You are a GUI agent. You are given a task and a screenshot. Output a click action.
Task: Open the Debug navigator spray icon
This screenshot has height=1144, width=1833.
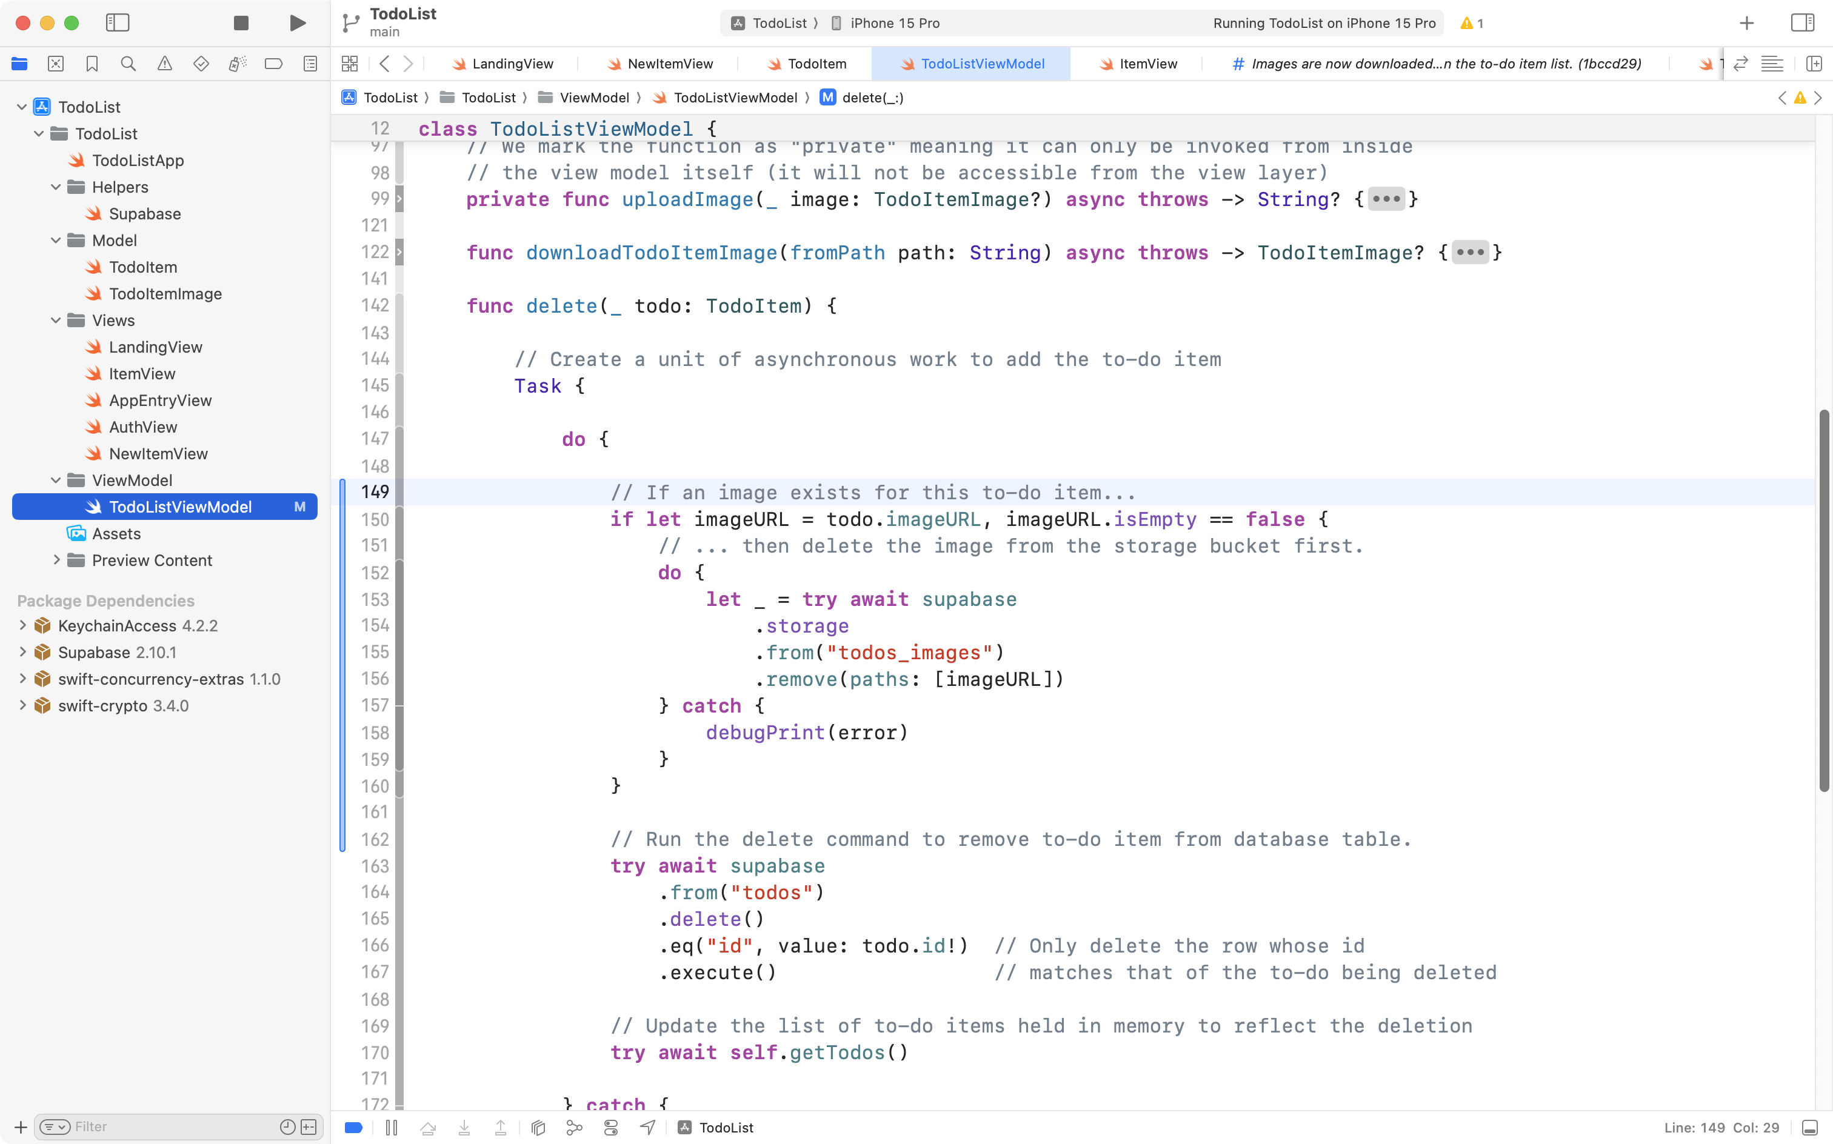click(x=237, y=64)
